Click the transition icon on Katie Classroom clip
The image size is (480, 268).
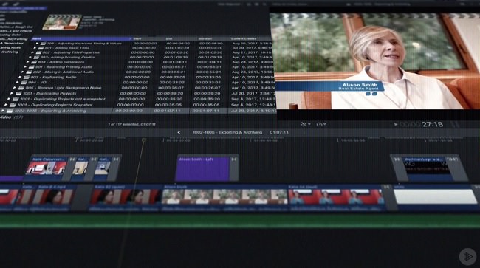pyautogui.click(x=72, y=159)
